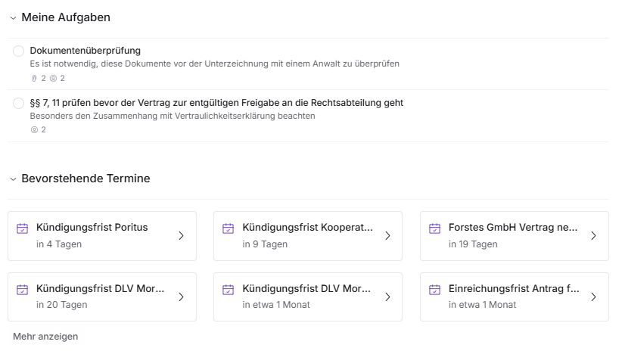Mark Dokumentenüberprüfung task as done
This screenshot has width=622, height=354.
point(19,51)
